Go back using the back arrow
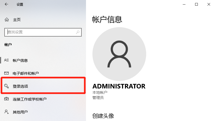215x121 pixels. [6, 4]
